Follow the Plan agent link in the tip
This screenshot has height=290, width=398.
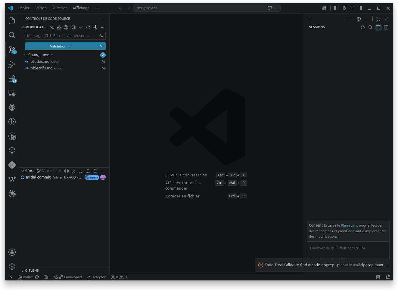point(349,225)
